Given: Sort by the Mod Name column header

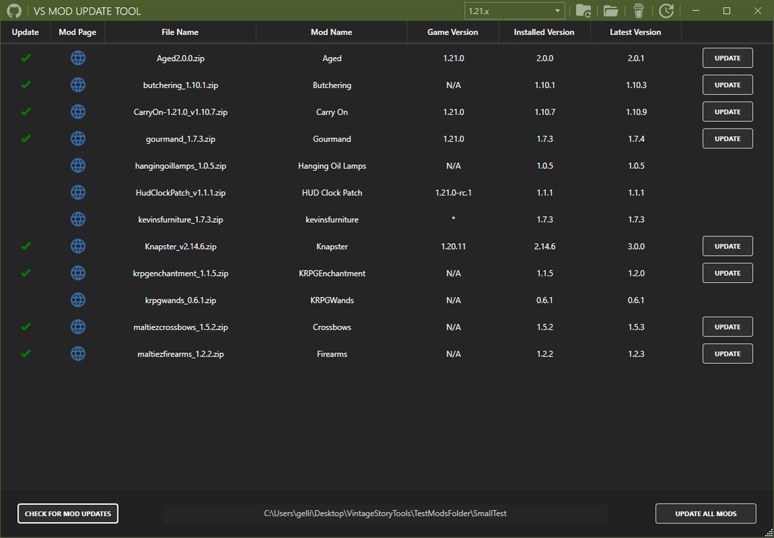Looking at the screenshot, I should (x=331, y=32).
